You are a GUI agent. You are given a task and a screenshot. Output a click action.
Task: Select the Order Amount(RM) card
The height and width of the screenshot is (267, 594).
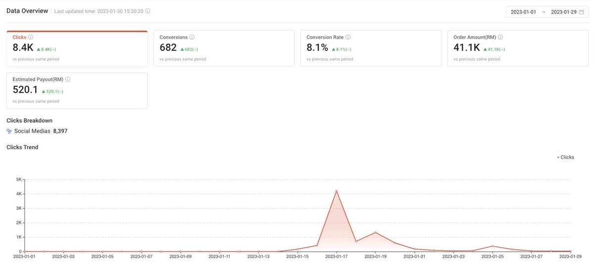(518, 49)
